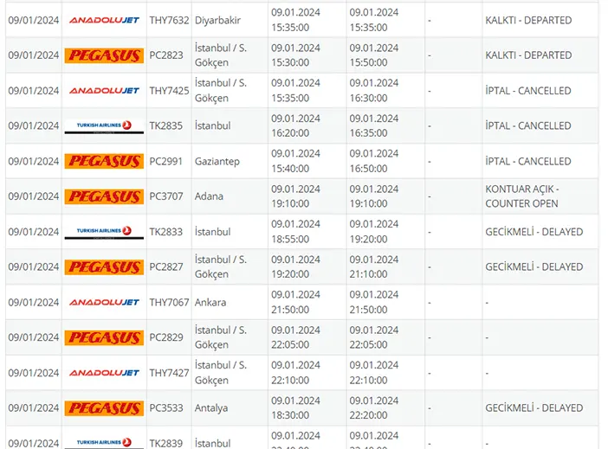Select the Pegasus logo in the Gaziantep row
The height and width of the screenshot is (449, 608).
104,162
